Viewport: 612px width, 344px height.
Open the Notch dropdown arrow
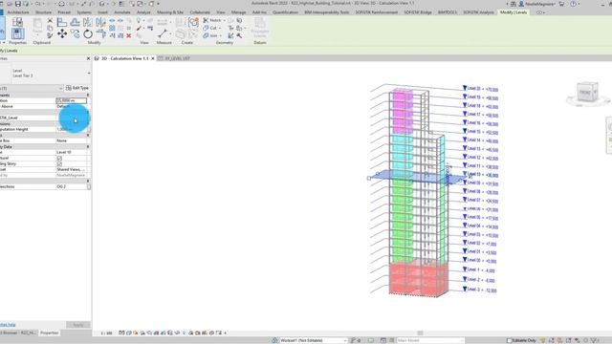point(224,20)
